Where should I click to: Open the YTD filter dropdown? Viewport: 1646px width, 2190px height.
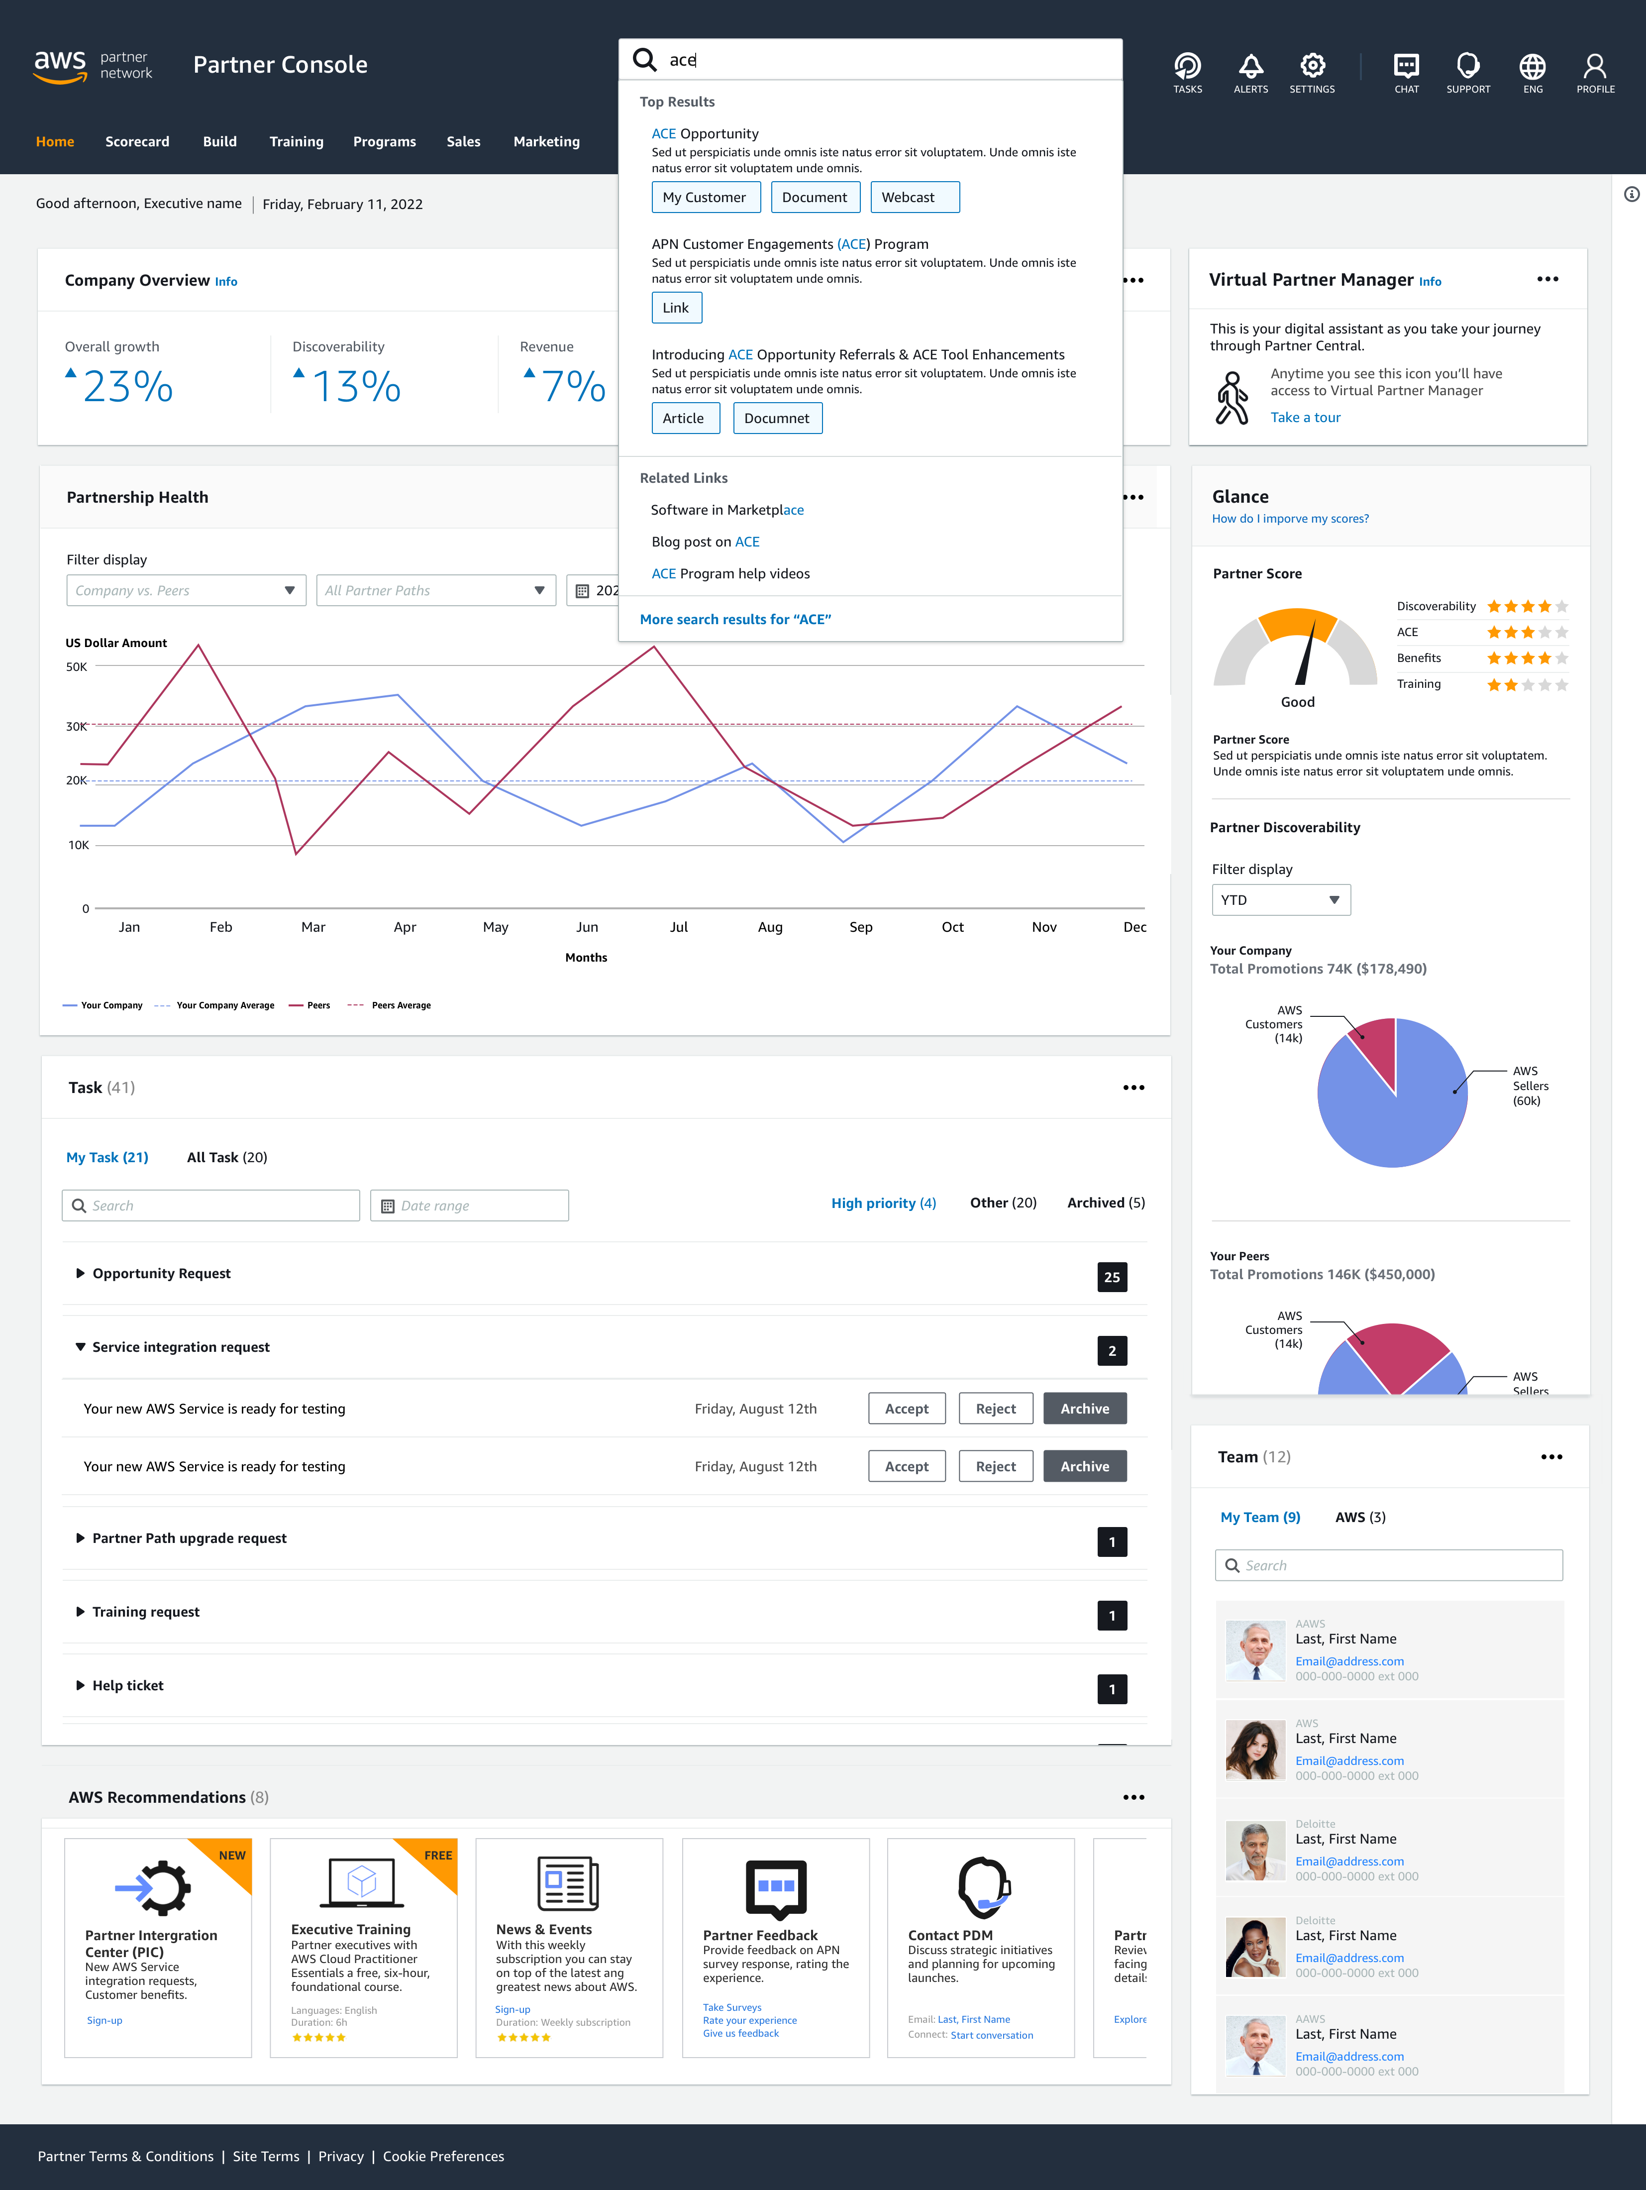click(x=1280, y=900)
